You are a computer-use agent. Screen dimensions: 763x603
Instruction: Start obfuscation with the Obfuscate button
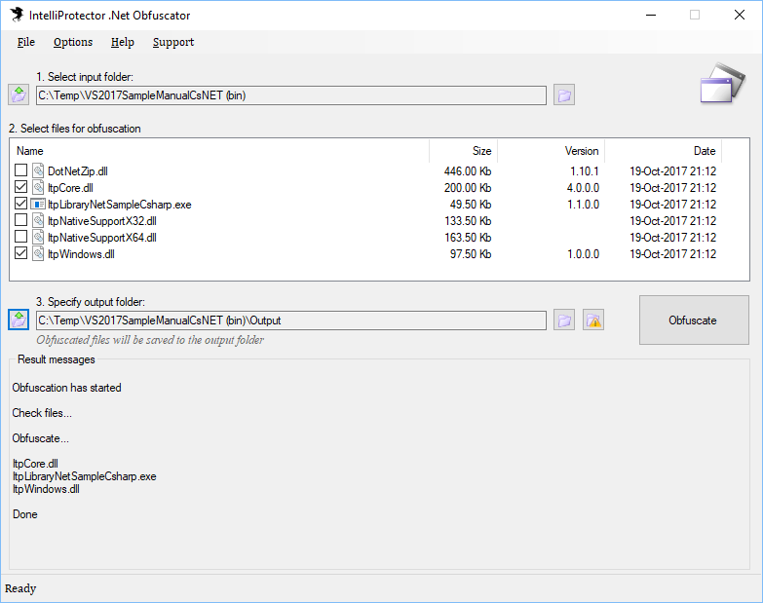pyautogui.click(x=694, y=320)
